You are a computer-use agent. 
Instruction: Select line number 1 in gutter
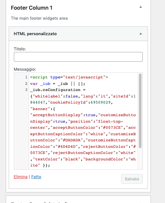click(x=26, y=77)
